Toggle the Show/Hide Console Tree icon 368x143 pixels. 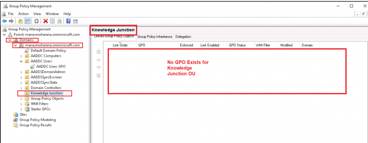tap(27, 21)
